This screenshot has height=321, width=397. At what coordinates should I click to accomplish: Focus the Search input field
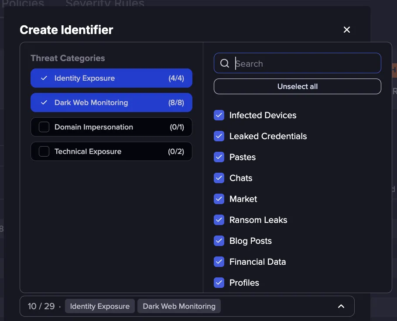point(297,63)
